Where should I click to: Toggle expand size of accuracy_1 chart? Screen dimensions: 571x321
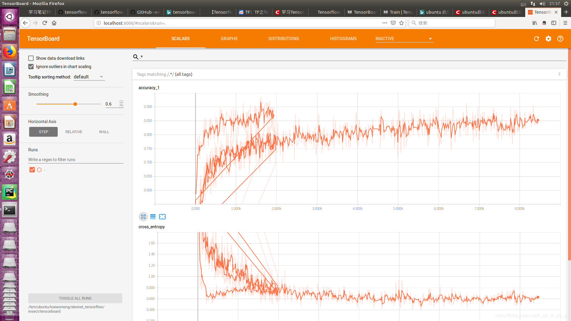click(x=143, y=217)
